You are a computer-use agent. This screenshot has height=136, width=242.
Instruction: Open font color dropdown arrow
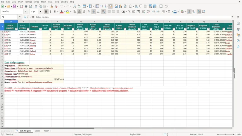[65, 12]
